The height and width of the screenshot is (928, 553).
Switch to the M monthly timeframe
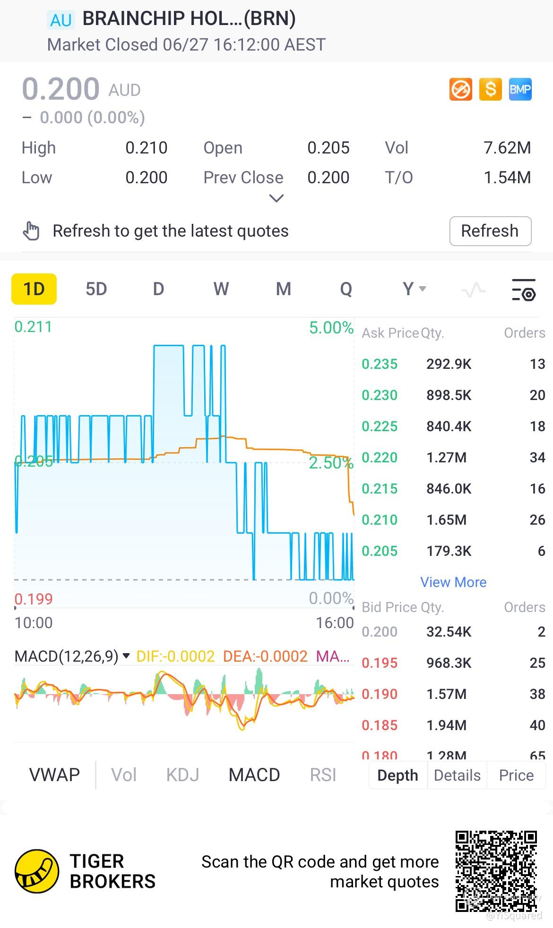point(283,289)
